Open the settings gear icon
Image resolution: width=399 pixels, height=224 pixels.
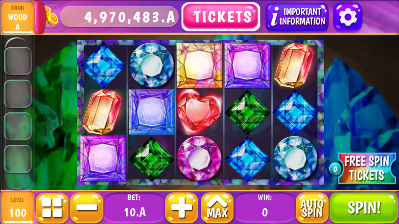pyautogui.click(x=348, y=17)
